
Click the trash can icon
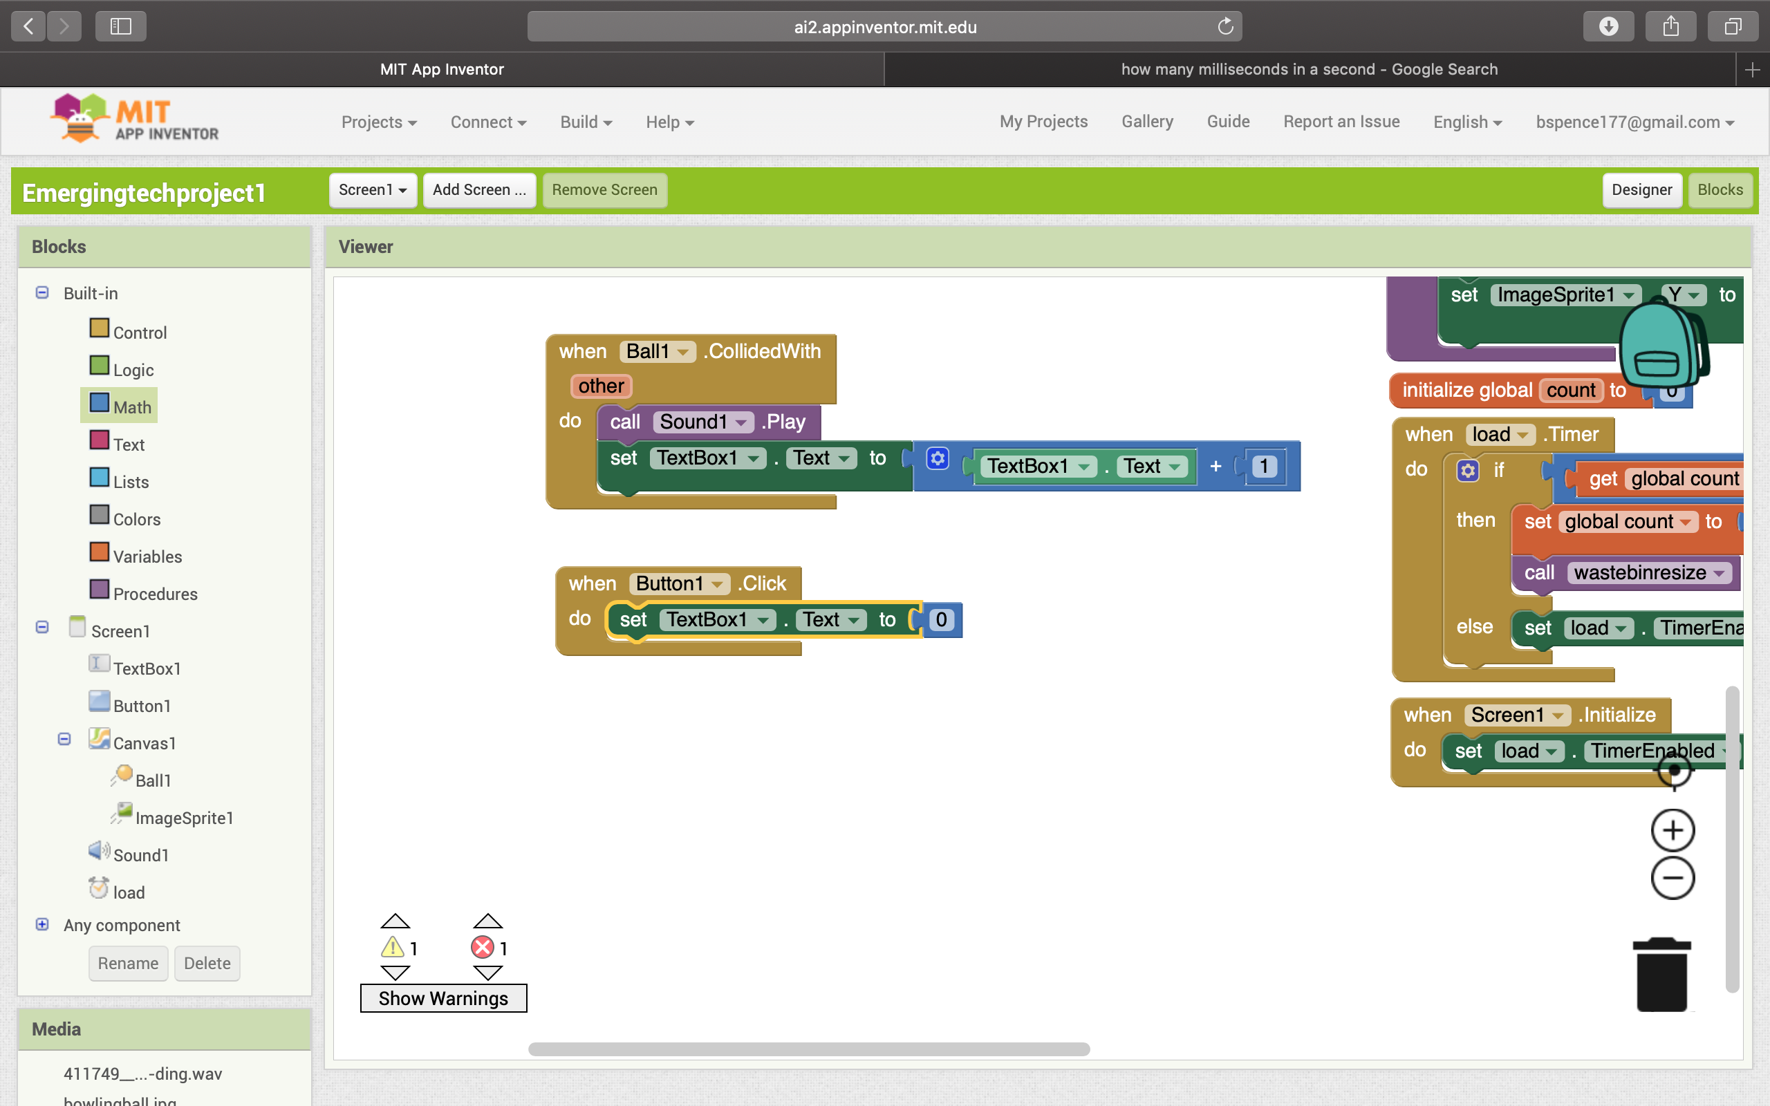pyautogui.click(x=1661, y=975)
